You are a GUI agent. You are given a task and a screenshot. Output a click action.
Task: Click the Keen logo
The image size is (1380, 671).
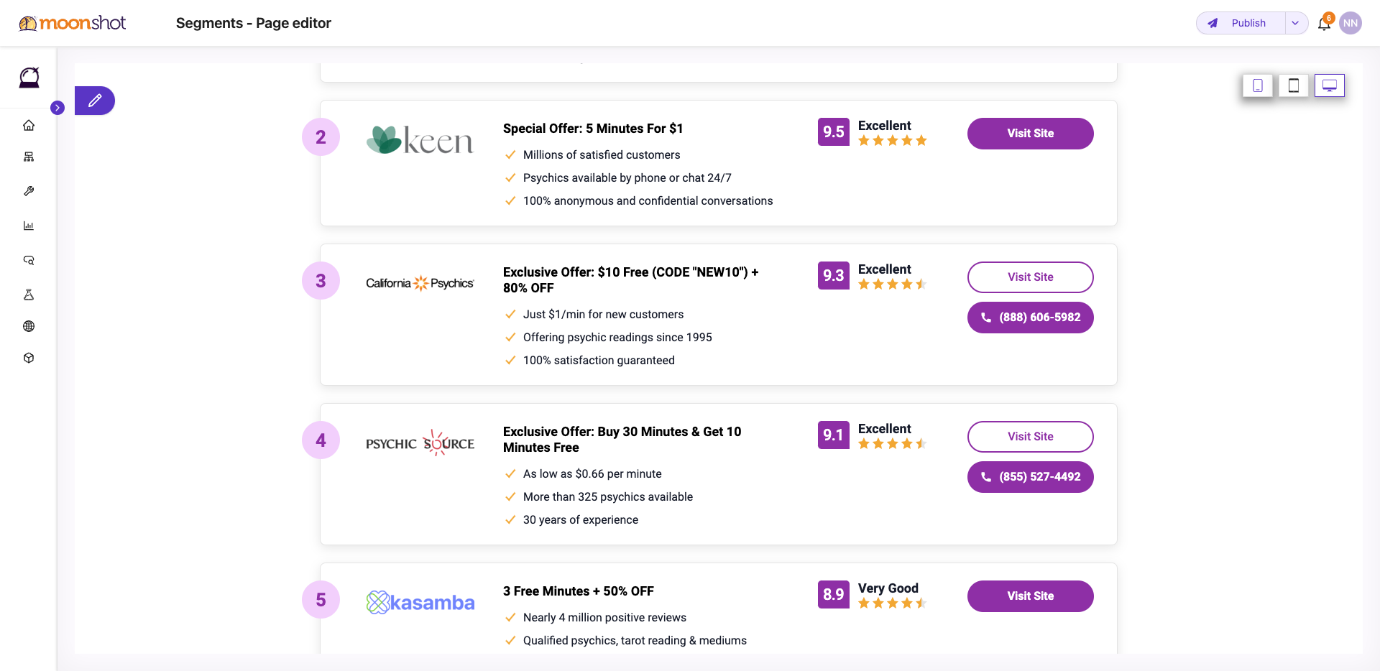[x=420, y=139]
